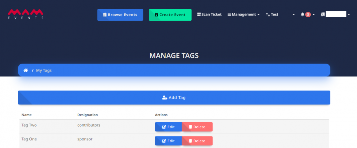The width and height of the screenshot is (357, 148).
Task: Open the Scan Ticket page
Action: (x=209, y=15)
